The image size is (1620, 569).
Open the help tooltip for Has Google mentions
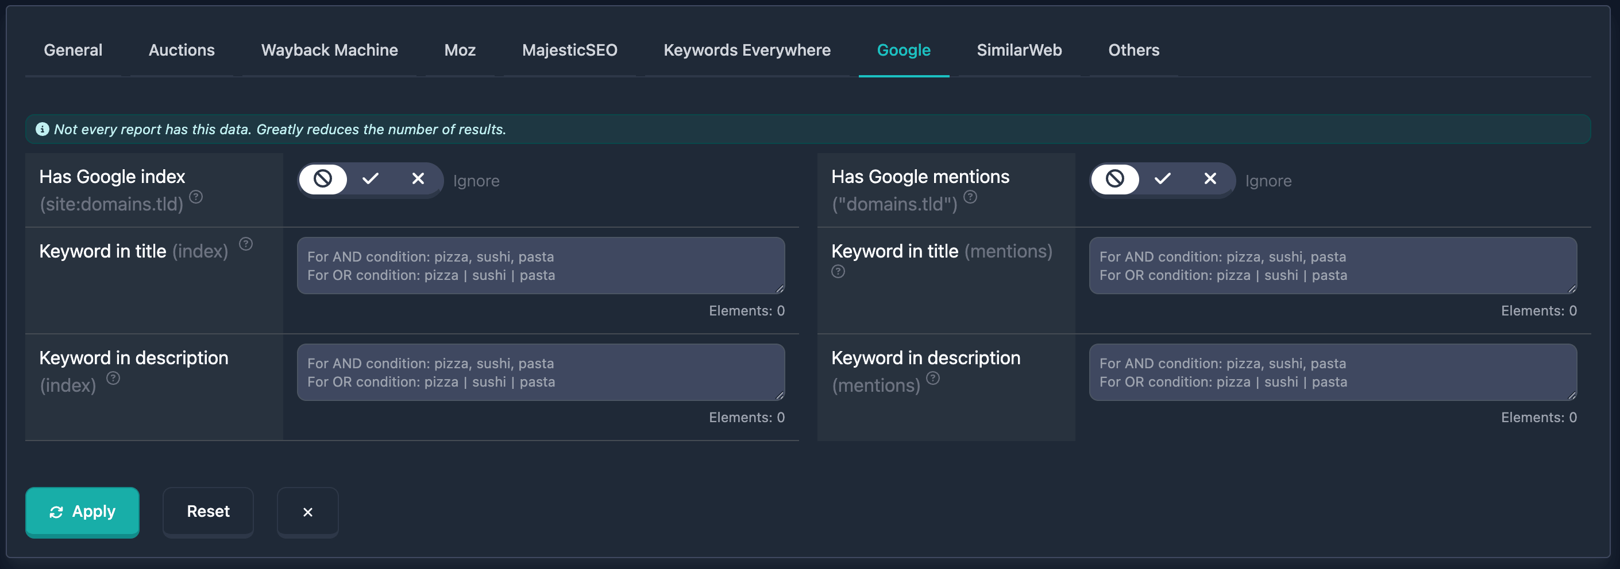(x=970, y=197)
